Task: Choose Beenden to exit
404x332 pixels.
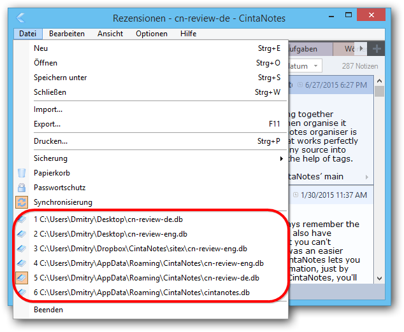Action: point(157,310)
